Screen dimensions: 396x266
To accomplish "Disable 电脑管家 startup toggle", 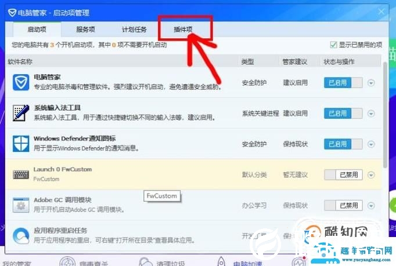I will (x=344, y=82).
